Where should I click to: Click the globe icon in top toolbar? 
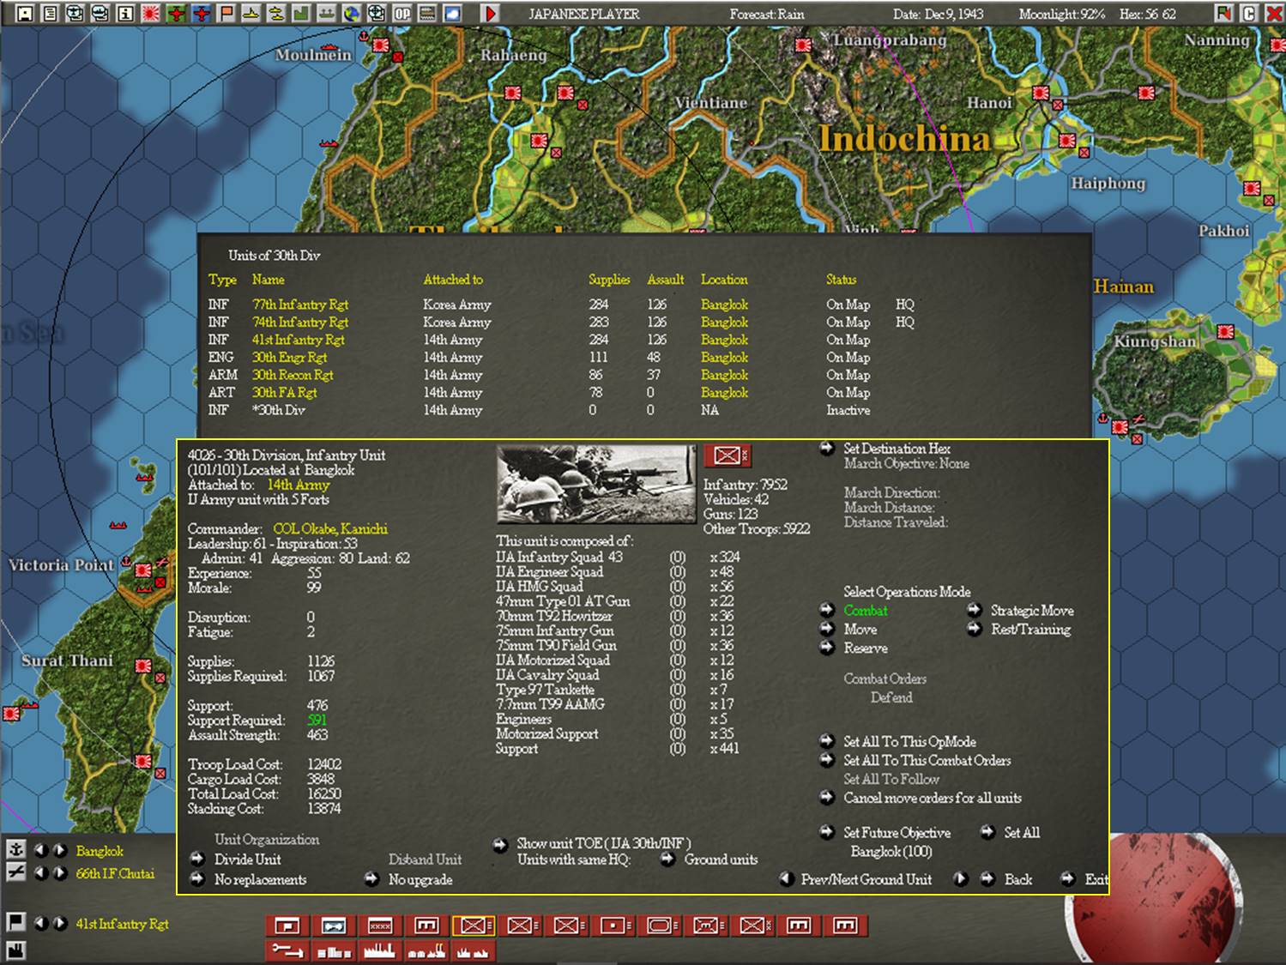(352, 14)
